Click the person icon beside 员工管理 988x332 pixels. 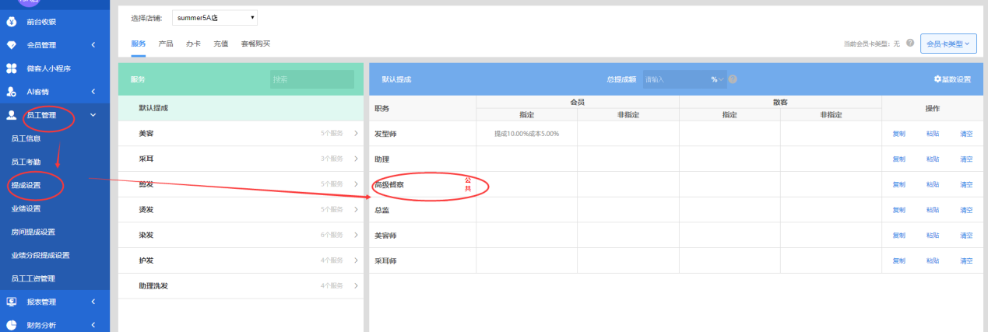[12, 115]
